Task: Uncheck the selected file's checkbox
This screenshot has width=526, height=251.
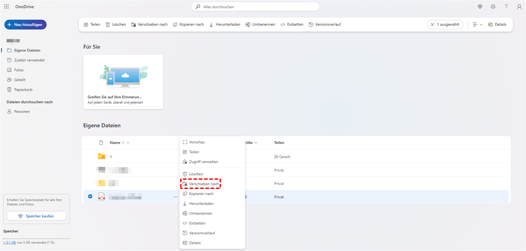Action: tap(90, 197)
